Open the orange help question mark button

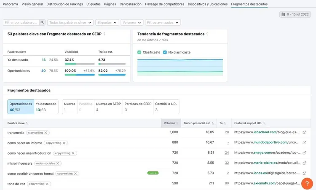pyautogui.click(x=307, y=183)
